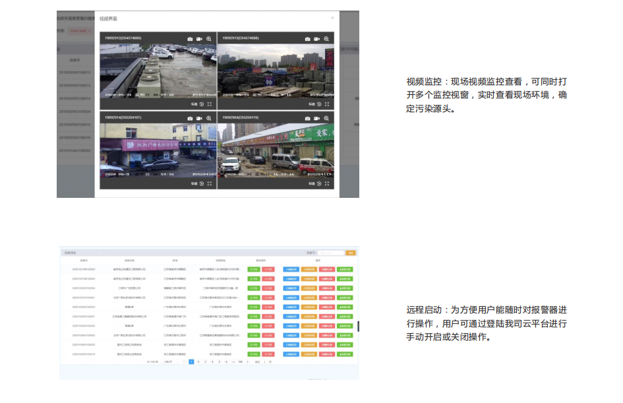The height and width of the screenshot is (403, 623).
Task: Take snapshot of camera 19092912 feed
Action: (x=190, y=39)
